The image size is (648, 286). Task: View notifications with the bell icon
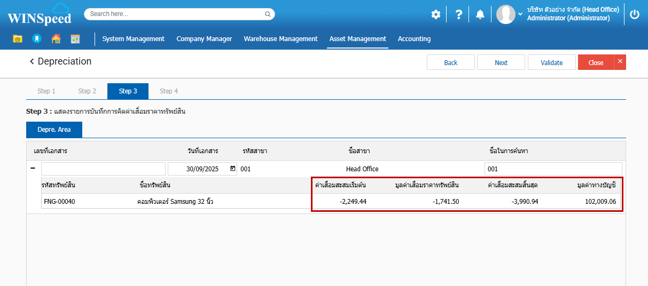point(480,14)
